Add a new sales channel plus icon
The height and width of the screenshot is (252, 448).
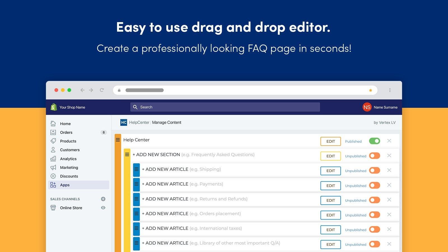click(x=103, y=199)
